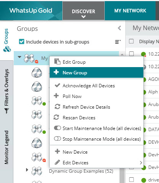Click the Filters & Overlays funnel icon
This screenshot has height=183, width=159.
point(6,111)
